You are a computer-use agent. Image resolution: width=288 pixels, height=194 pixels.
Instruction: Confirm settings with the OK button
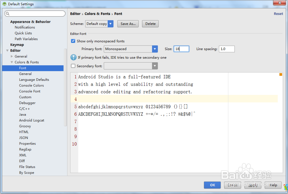pyautogui.click(x=212, y=185)
